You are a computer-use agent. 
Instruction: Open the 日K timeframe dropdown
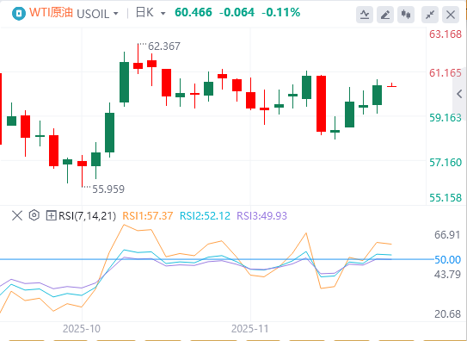point(163,14)
